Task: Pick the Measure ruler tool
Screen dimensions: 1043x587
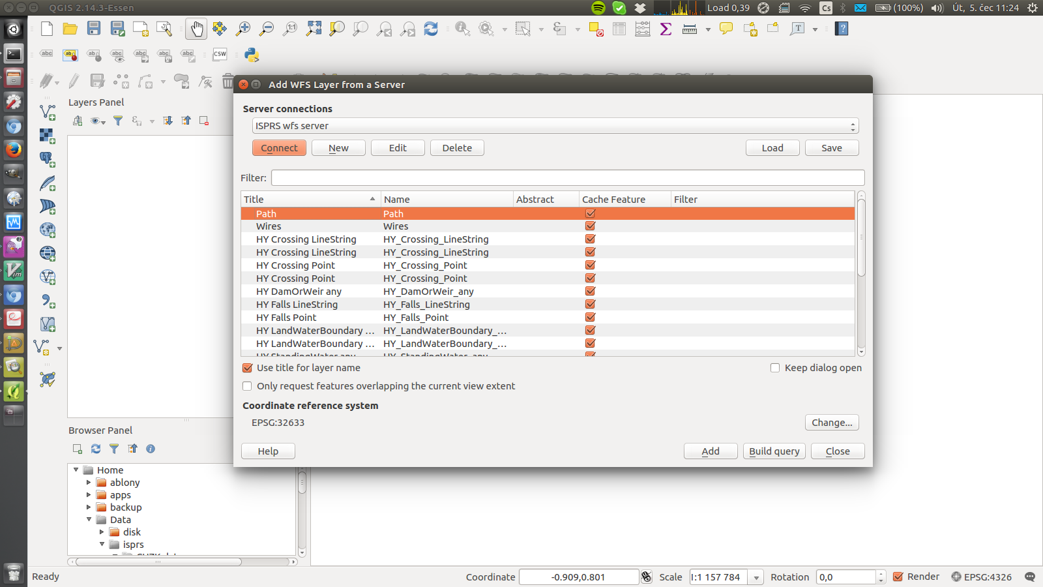Action: (690, 29)
